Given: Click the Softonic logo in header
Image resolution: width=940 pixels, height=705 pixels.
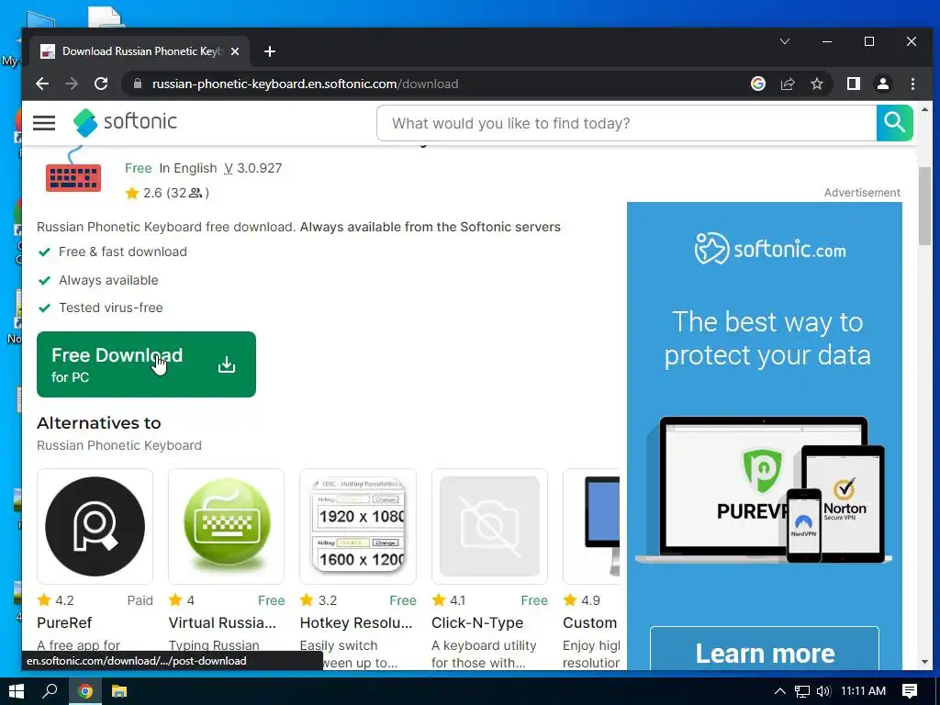Looking at the screenshot, I should pyautogui.click(x=125, y=122).
